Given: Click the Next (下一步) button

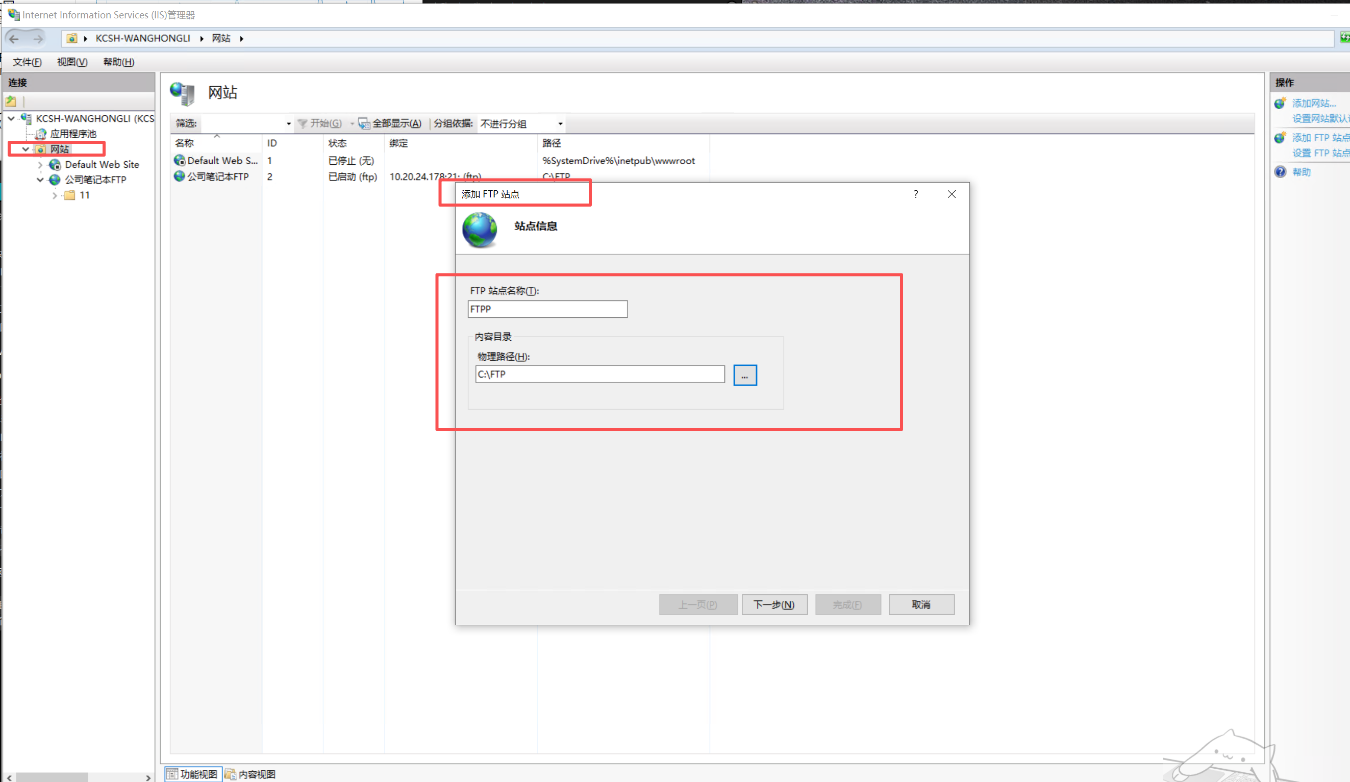Looking at the screenshot, I should click(x=774, y=604).
